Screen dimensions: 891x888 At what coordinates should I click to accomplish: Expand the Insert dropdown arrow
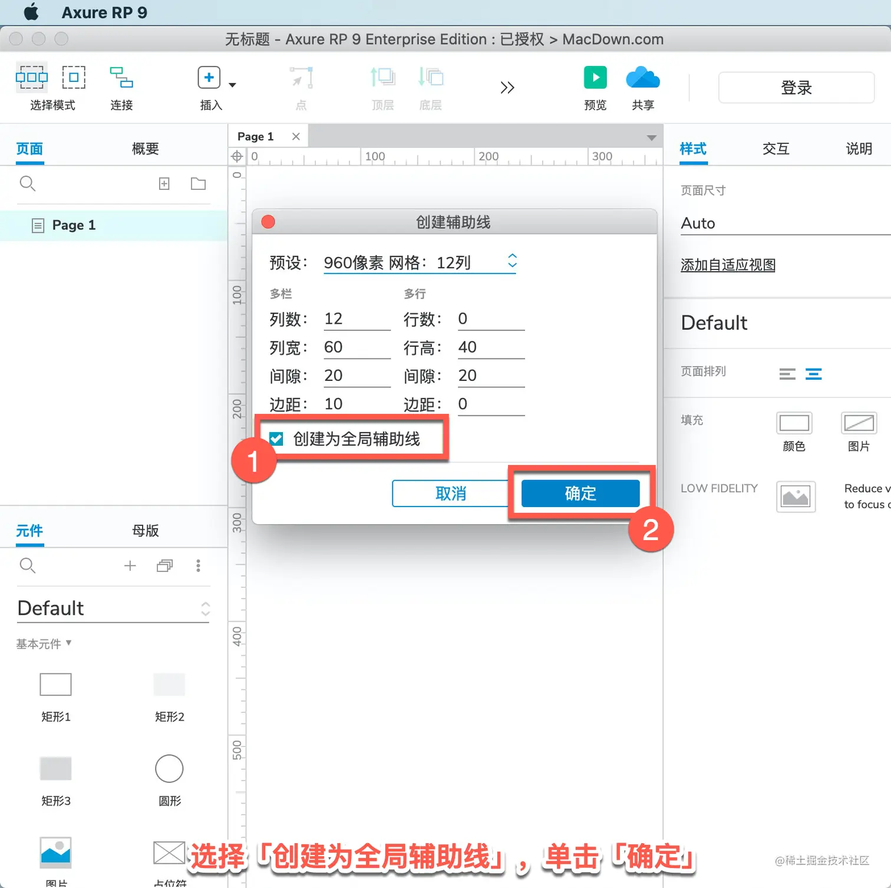point(232,85)
